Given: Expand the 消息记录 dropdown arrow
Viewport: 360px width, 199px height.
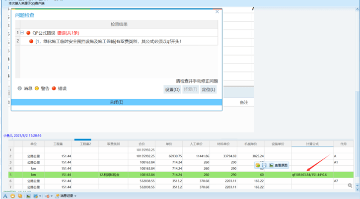Looking at the screenshot, I should 75,196.
